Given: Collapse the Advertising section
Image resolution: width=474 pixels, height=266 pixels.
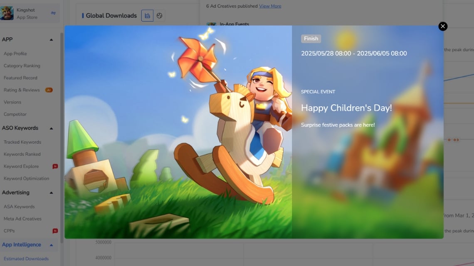Looking at the screenshot, I should [51, 193].
